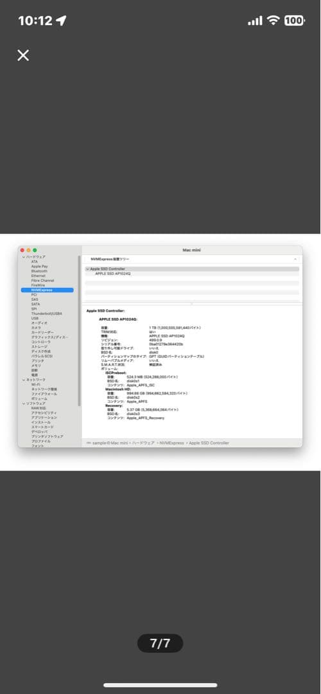Tap the 7/7 page counter pill
321x694 pixels.
[160, 643]
